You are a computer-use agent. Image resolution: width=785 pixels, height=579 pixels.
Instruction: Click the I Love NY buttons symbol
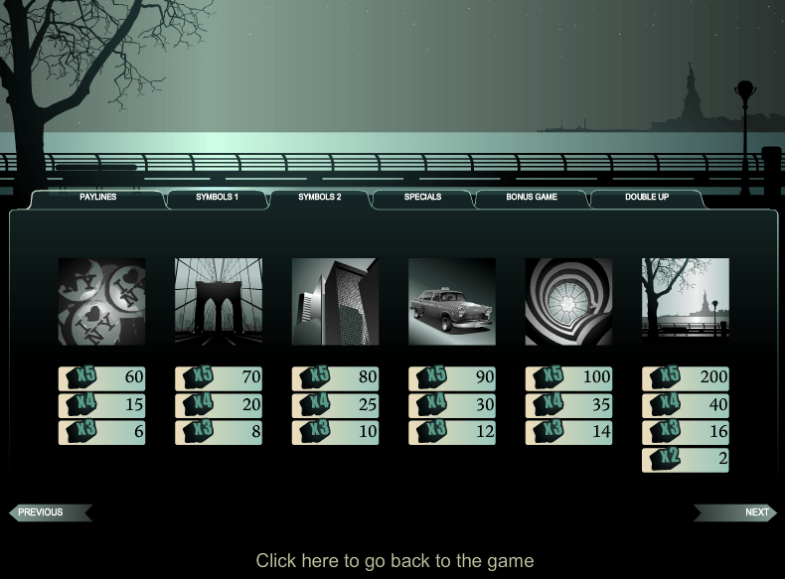click(x=101, y=302)
